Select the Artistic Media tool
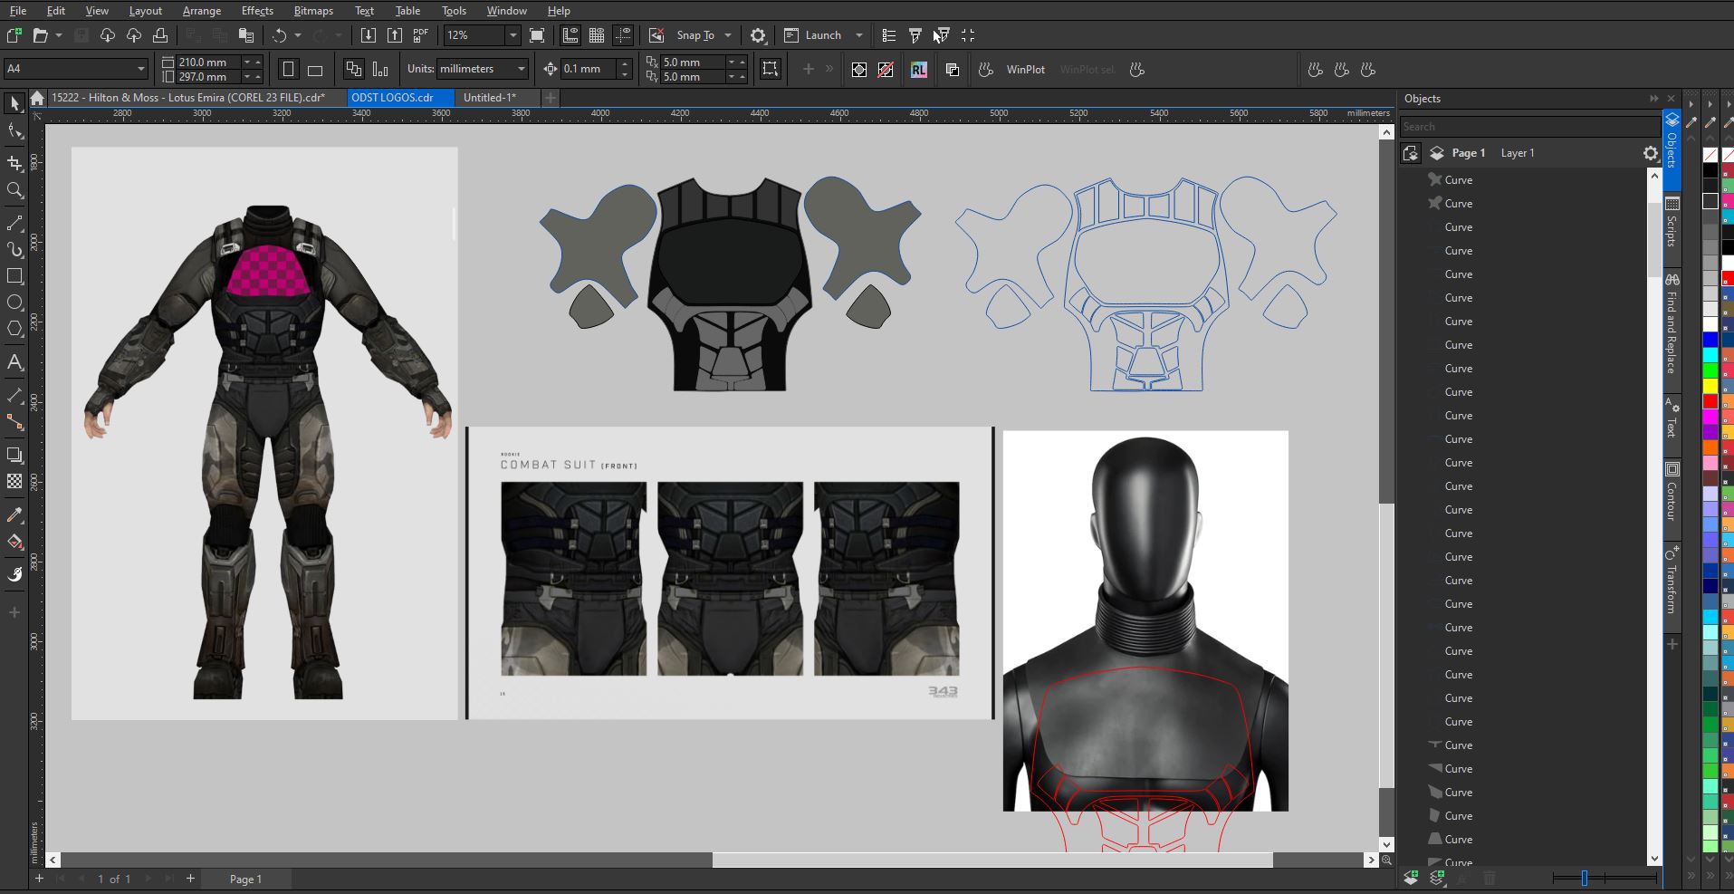The image size is (1734, 894). (x=14, y=250)
